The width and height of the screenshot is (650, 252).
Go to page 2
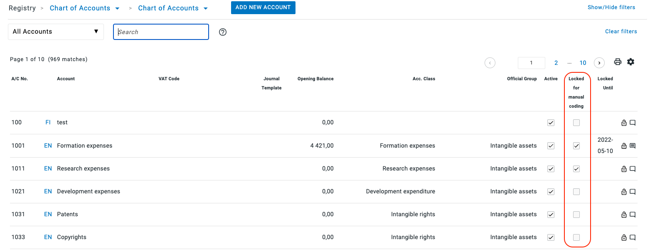tap(556, 63)
